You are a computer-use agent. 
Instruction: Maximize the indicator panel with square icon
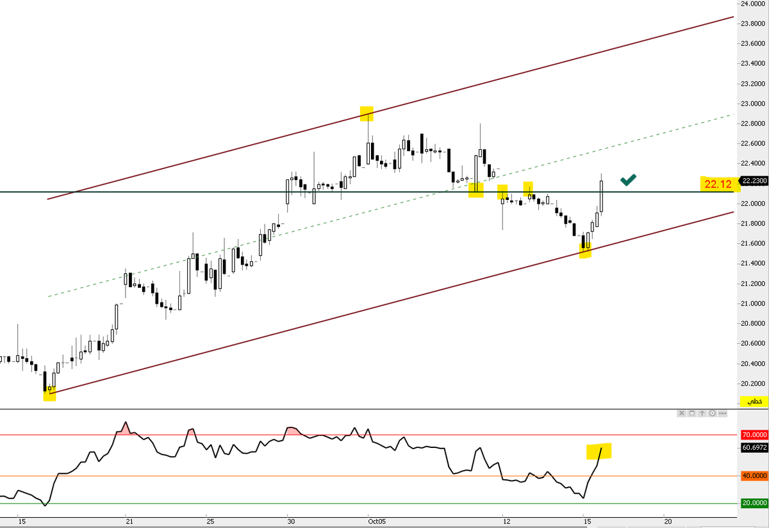click(x=692, y=413)
